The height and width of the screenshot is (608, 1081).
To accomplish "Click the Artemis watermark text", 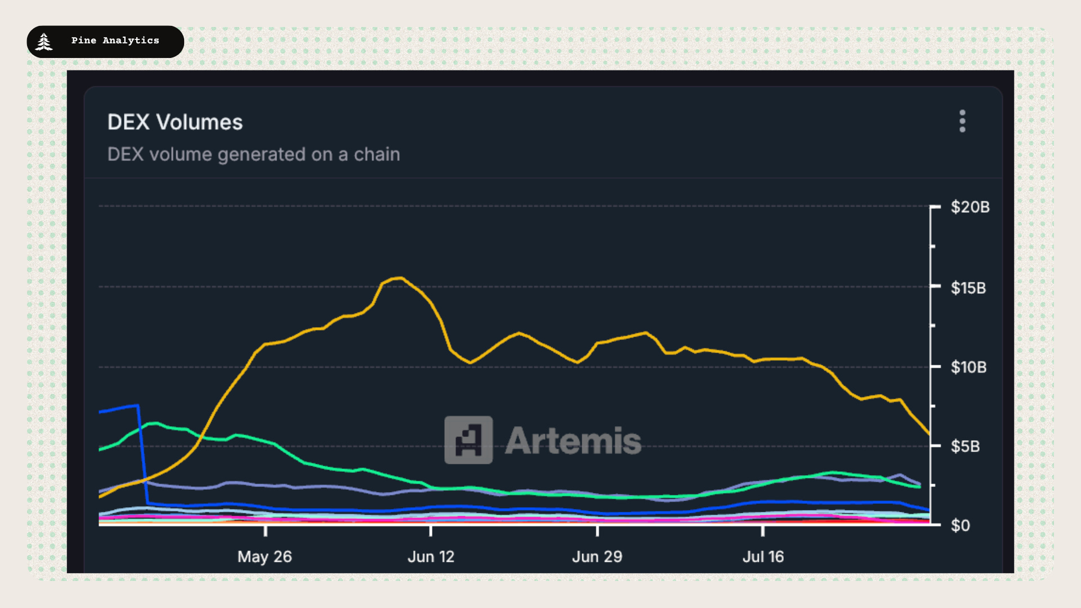I will (573, 441).
